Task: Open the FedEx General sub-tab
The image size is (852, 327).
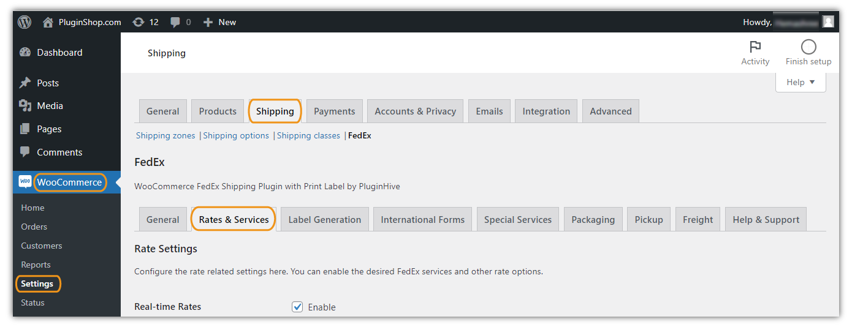Action: point(163,219)
